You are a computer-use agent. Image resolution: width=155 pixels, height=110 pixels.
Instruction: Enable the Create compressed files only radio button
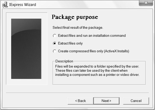(x=55, y=51)
